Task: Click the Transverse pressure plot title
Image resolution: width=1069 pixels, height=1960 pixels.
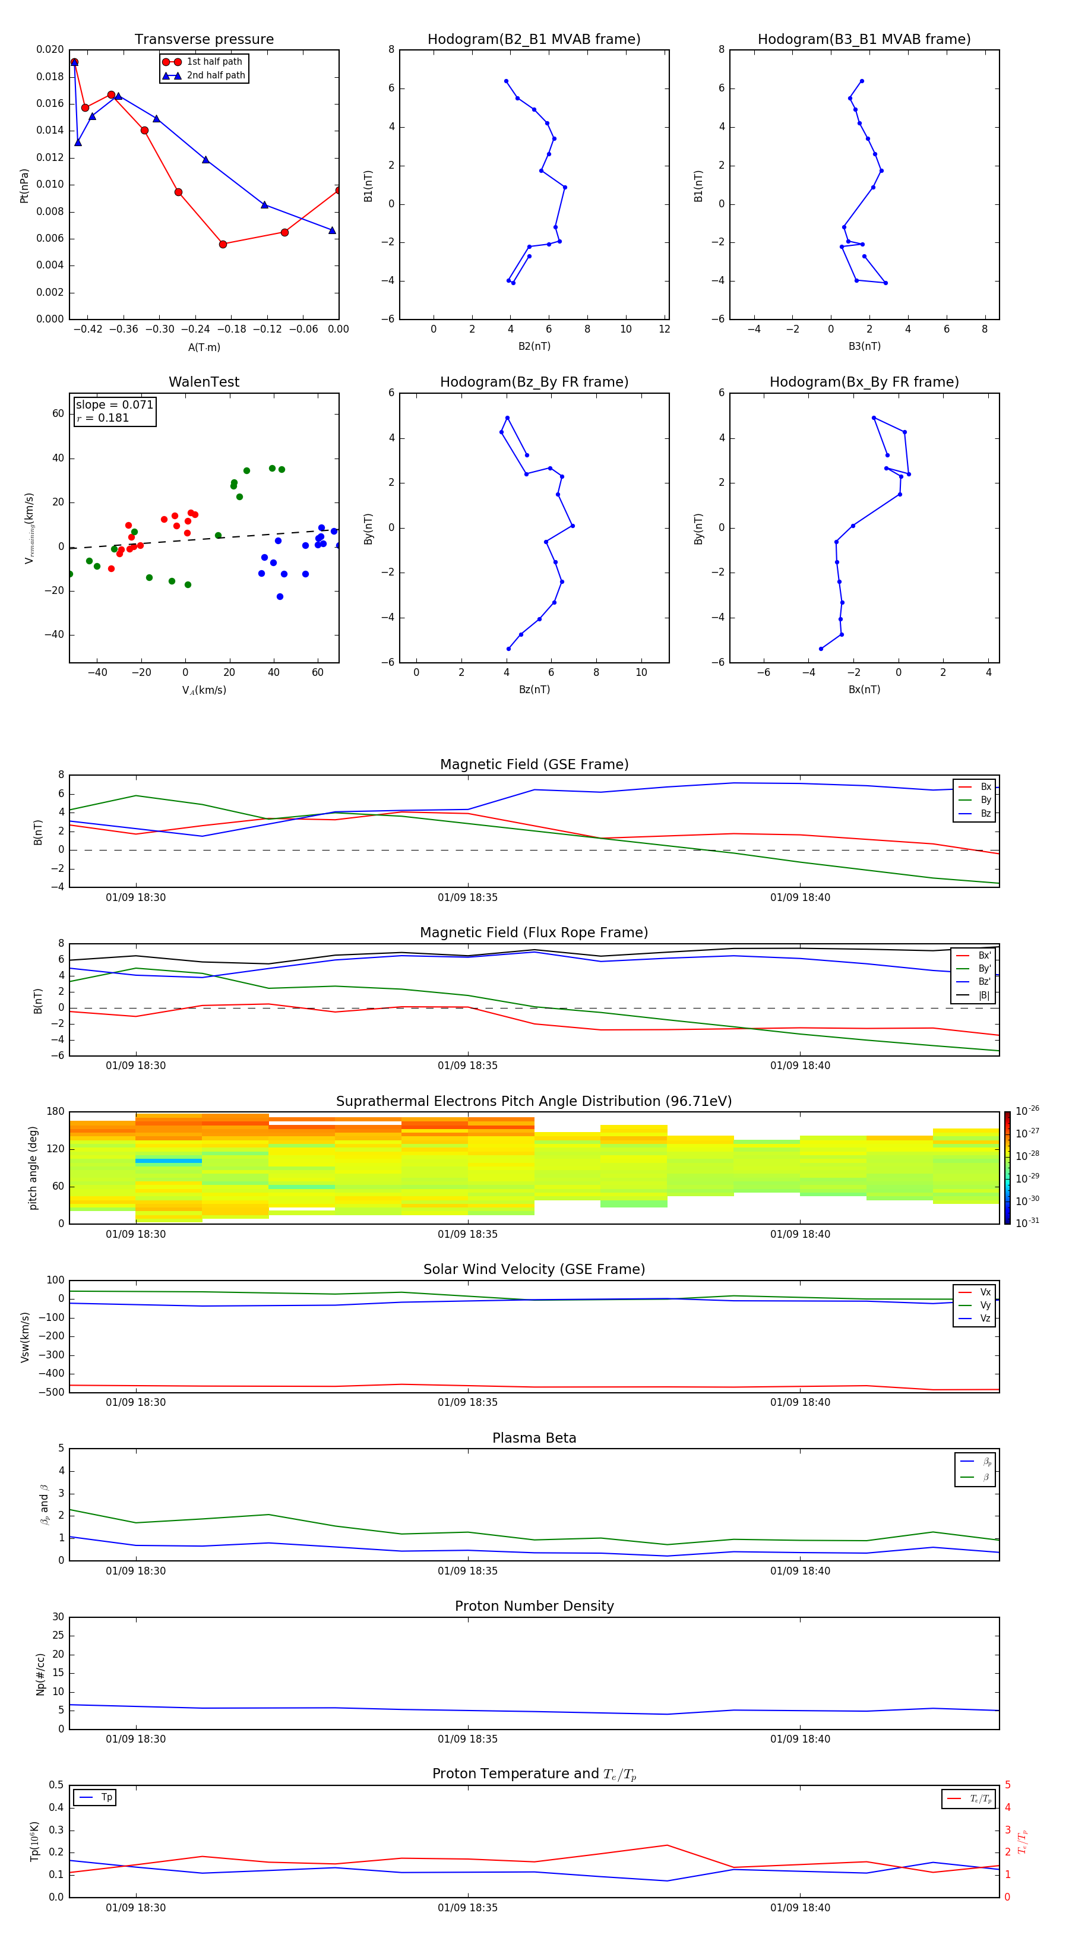Action: point(204,40)
